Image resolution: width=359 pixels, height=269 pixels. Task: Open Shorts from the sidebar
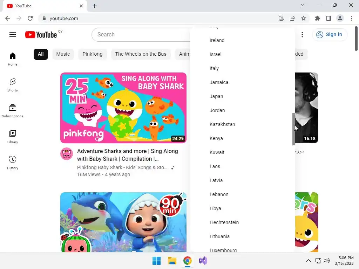click(x=13, y=85)
